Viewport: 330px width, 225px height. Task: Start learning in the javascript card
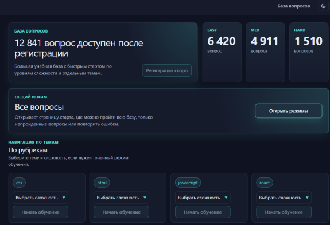[203, 212]
